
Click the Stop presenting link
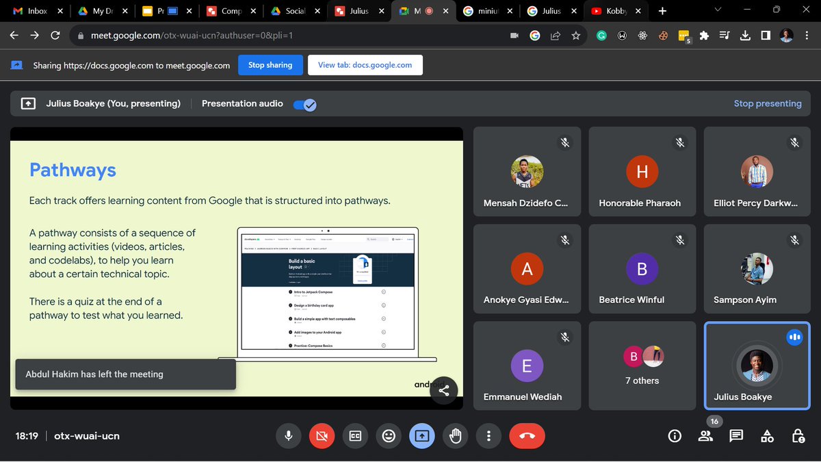point(768,103)
